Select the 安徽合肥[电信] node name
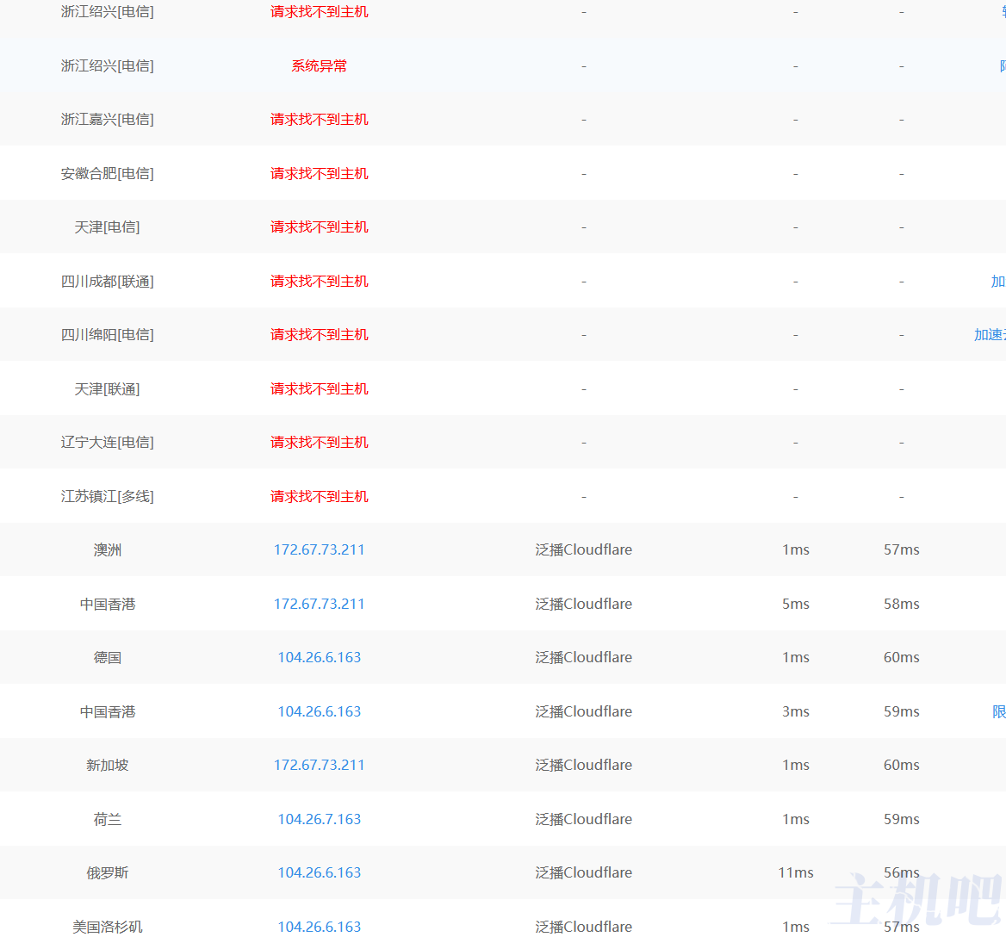Viewport: 1006px width, 937px height. 107,174
